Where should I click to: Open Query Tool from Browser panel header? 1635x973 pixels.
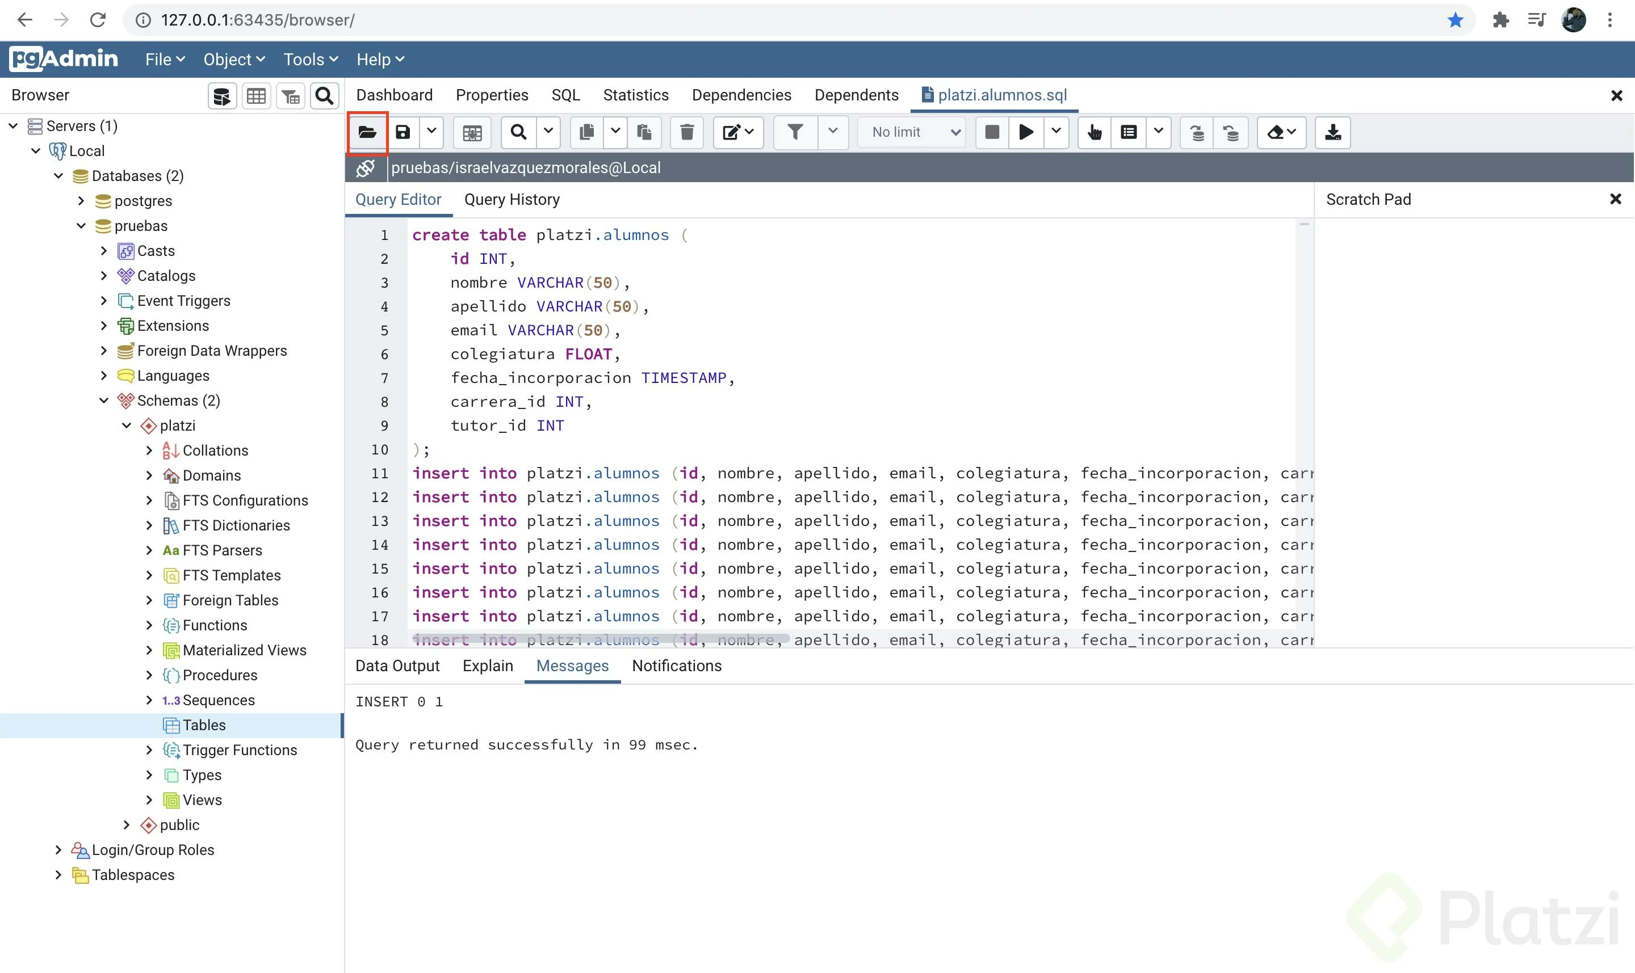click(222, 96)
